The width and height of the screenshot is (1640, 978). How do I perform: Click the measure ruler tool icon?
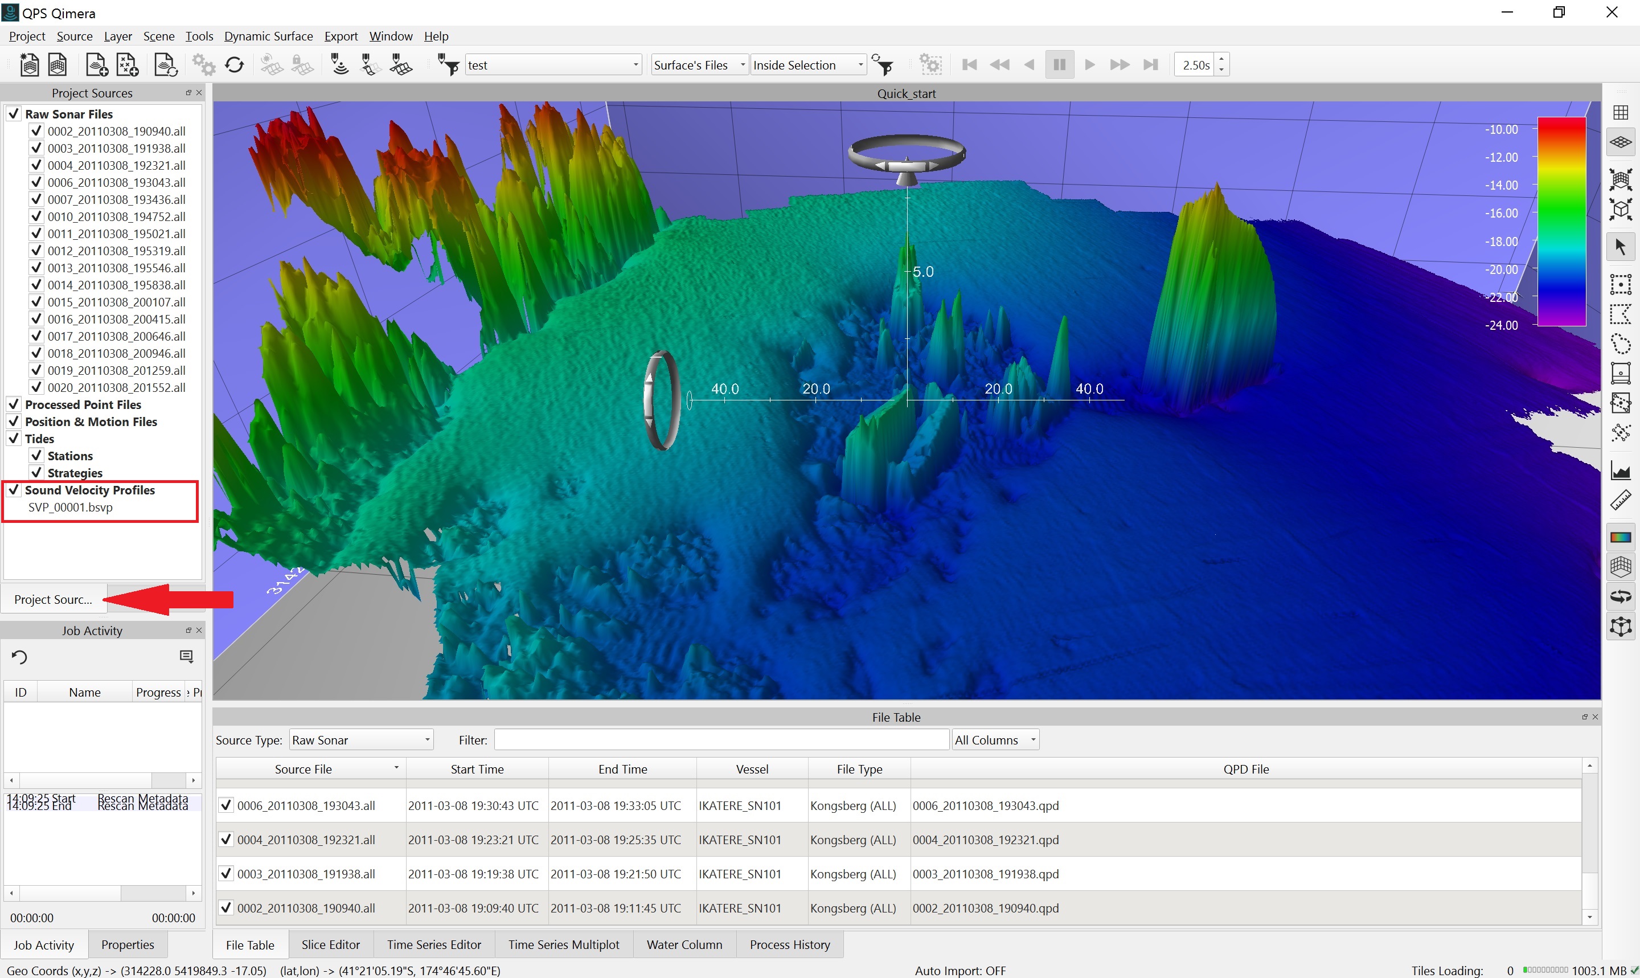(x=1620, y=501)
